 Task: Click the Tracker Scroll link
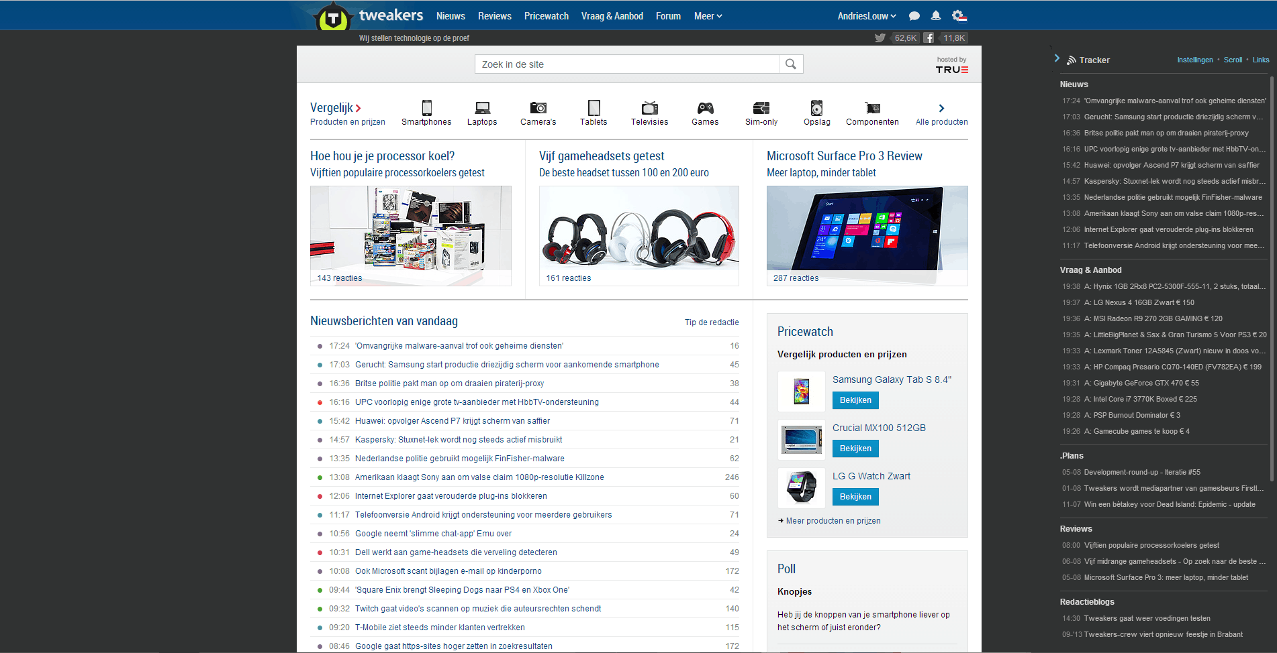click(1233, 60)
